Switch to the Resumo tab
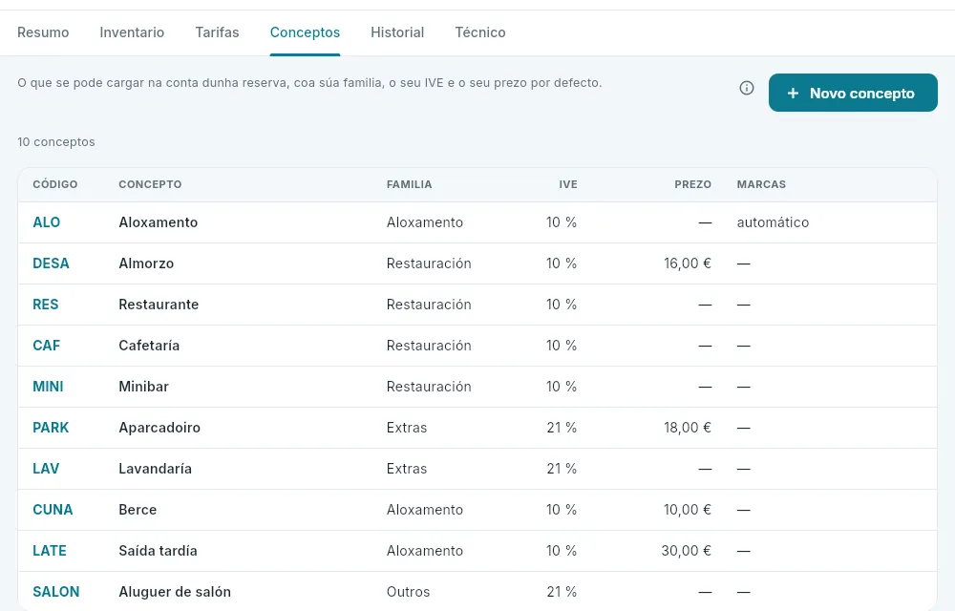The image size is (955, 611). pos(43,32)
